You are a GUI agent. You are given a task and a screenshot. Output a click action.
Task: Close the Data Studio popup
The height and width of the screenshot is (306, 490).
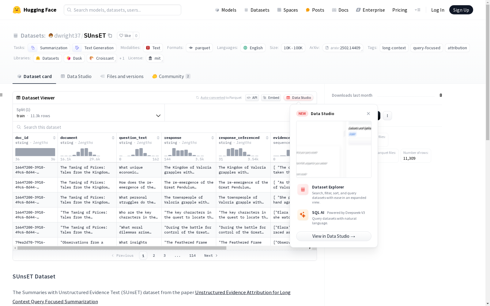[x=368, y=114]
